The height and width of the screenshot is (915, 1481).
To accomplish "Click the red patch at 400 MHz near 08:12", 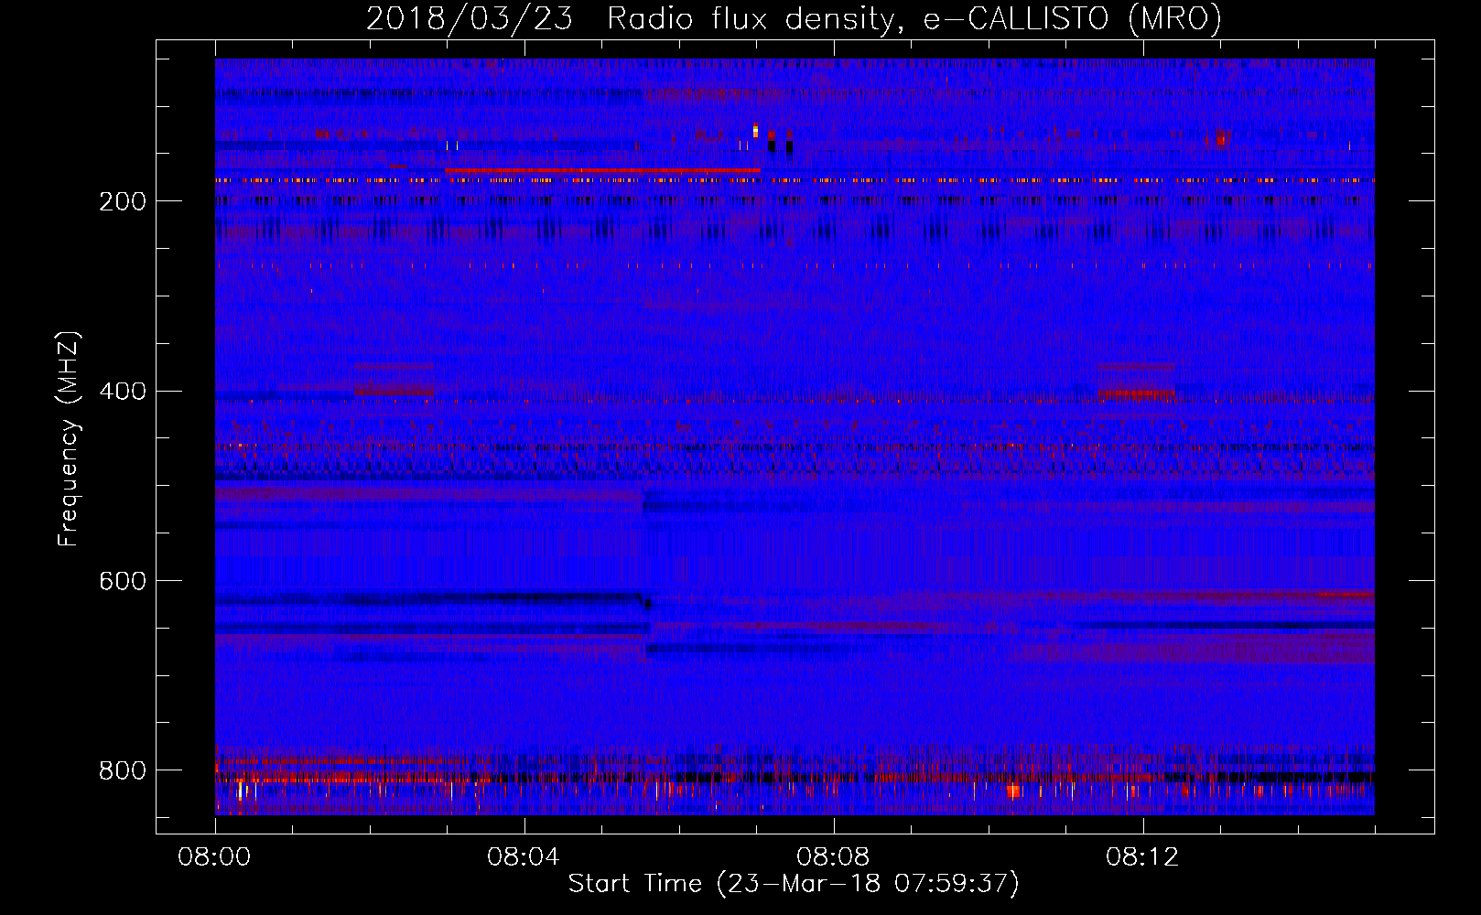I will pyautogui.click(x=1136, y=394).
